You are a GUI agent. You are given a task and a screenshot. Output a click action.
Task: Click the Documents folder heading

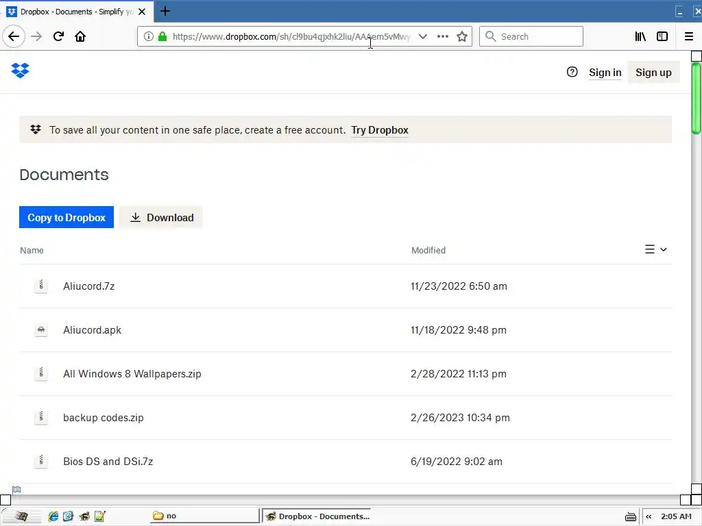[x=64, y=175]
